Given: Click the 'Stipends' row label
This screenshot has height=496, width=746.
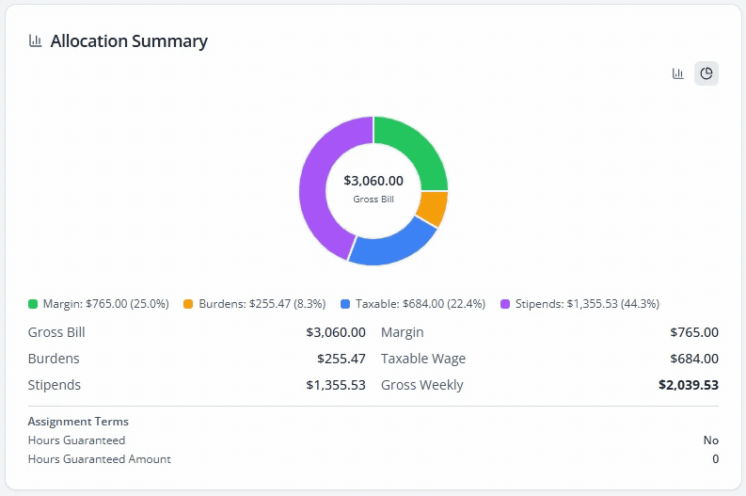Looking at the screenshot, I should point(55,385).
